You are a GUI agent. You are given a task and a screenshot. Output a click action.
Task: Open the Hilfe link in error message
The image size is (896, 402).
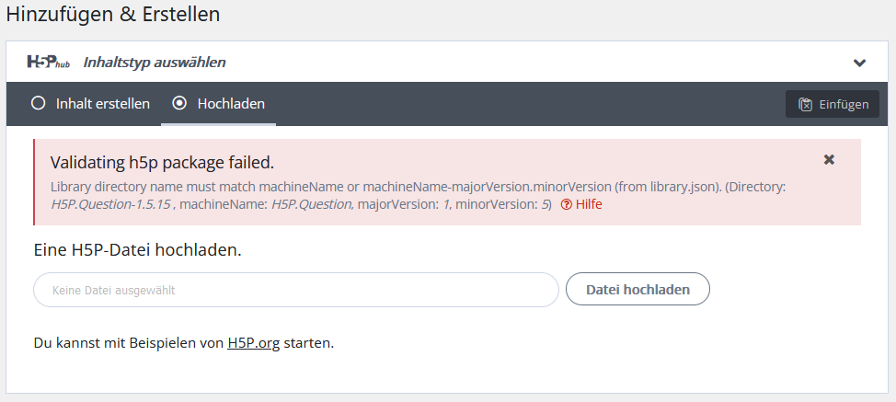[x=589, y=204]
